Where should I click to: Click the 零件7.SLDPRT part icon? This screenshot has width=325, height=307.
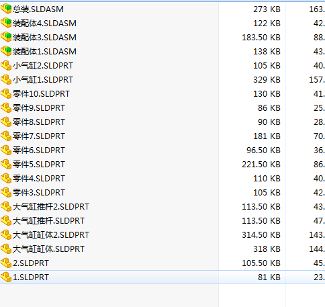(x=6, y=136)
